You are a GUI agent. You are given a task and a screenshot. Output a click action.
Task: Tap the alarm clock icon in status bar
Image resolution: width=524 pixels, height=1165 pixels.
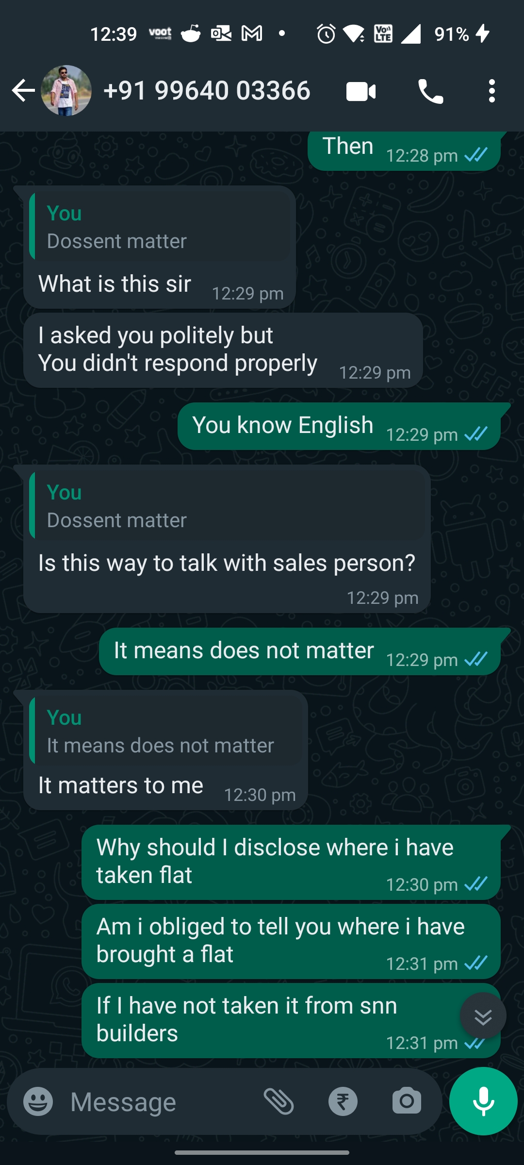pyautogui.click(x=326, y=34)
